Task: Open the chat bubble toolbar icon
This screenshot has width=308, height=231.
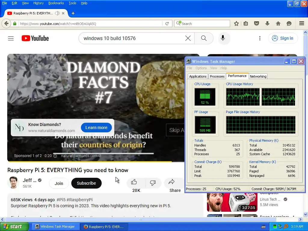Action: 289,23
